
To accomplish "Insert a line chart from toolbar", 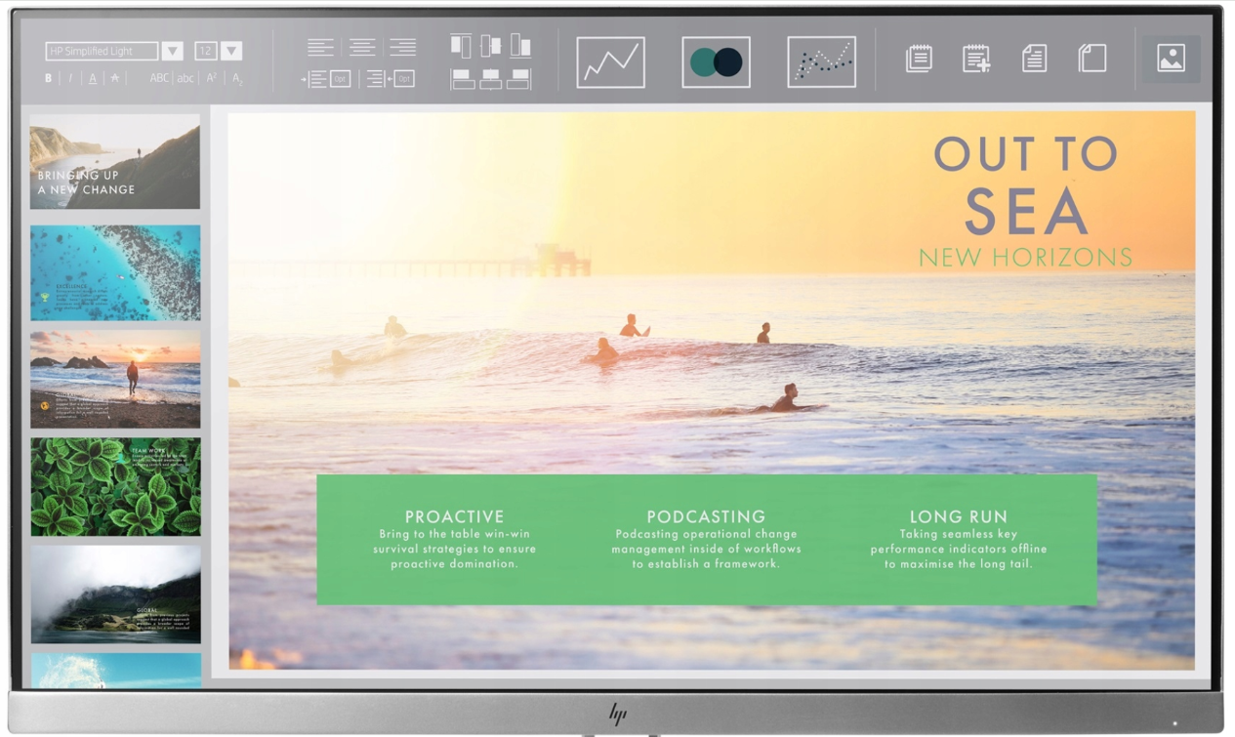I will (610, 62).
